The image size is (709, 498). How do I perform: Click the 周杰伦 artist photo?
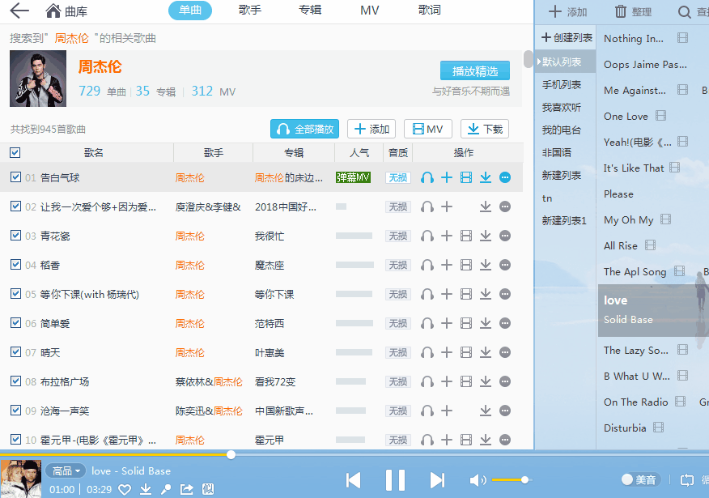tap(38, 79)
